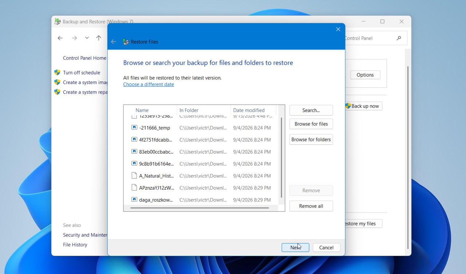Click the image icon of file 4f2751fdcabb
The image size is (466, 274).
tap(134, 140)
